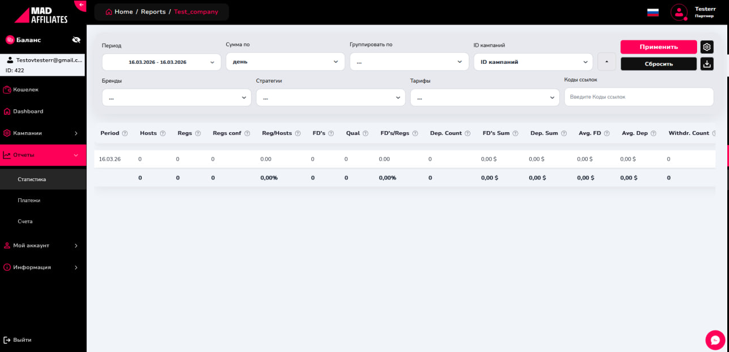The image size is (729, 352).
Task: Click the Russian flag language icon
Action: [x=653, y=12]
